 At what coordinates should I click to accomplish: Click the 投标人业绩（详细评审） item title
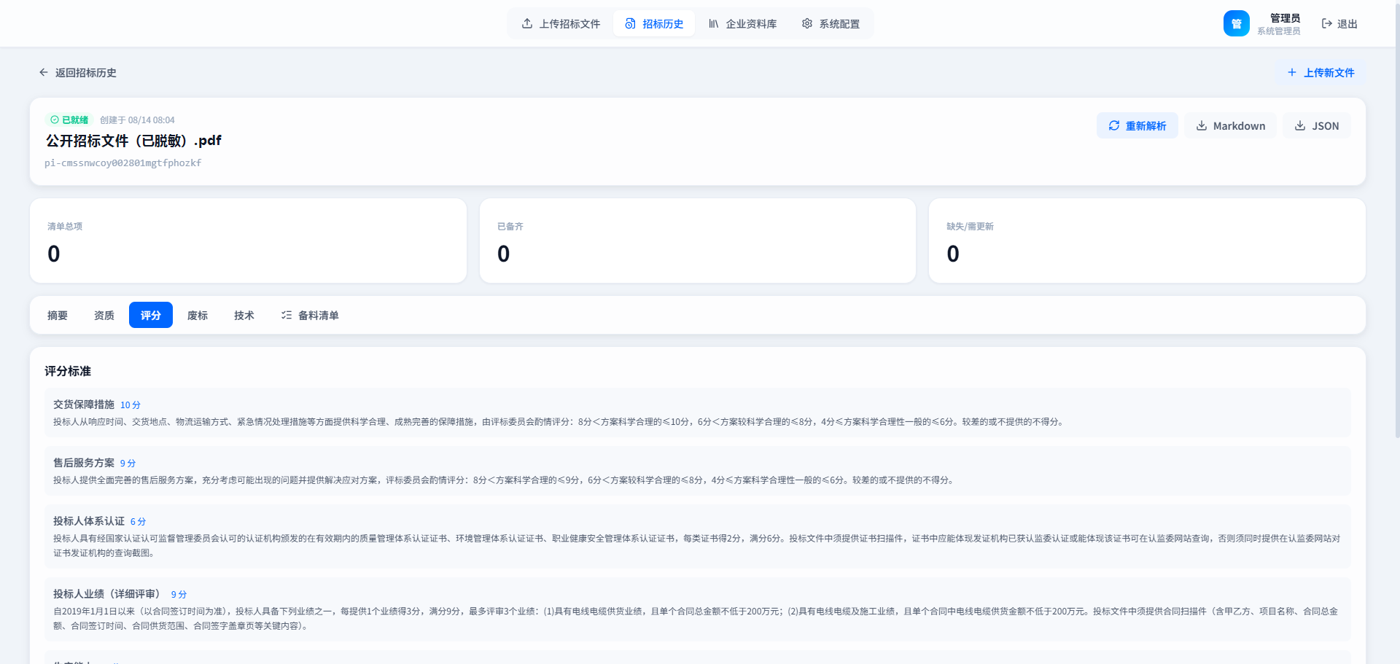[x=109, y=594]
